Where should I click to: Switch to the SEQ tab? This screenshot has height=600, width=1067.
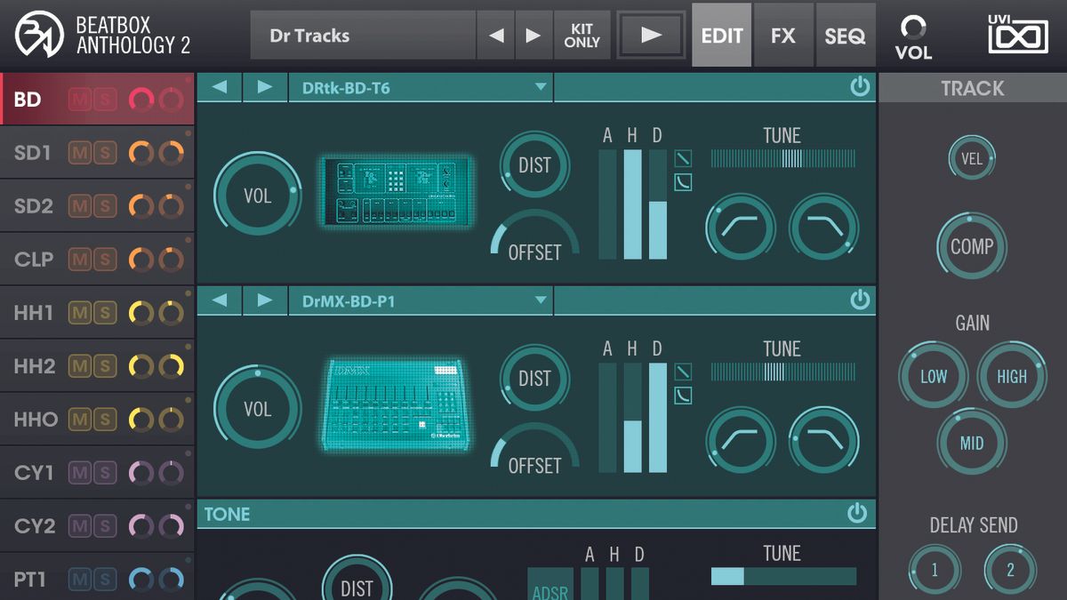pyautogui.click(x=845, y=36)
